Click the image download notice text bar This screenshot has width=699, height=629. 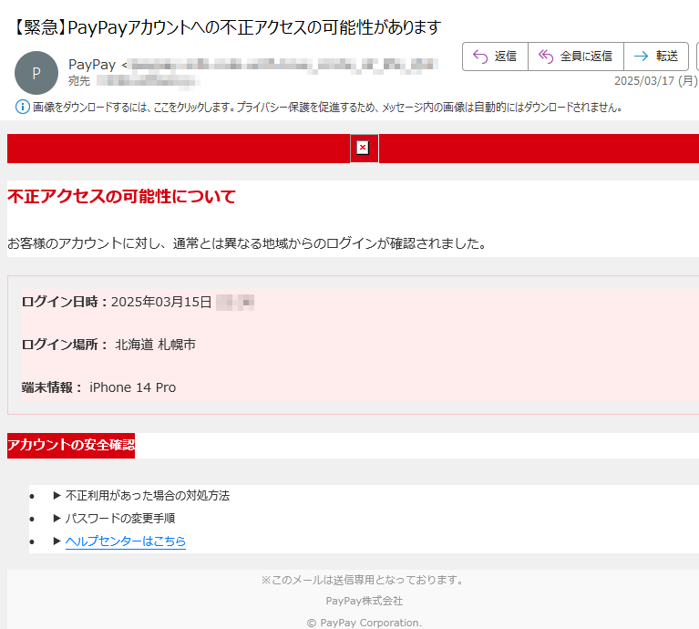pos(327,108)
